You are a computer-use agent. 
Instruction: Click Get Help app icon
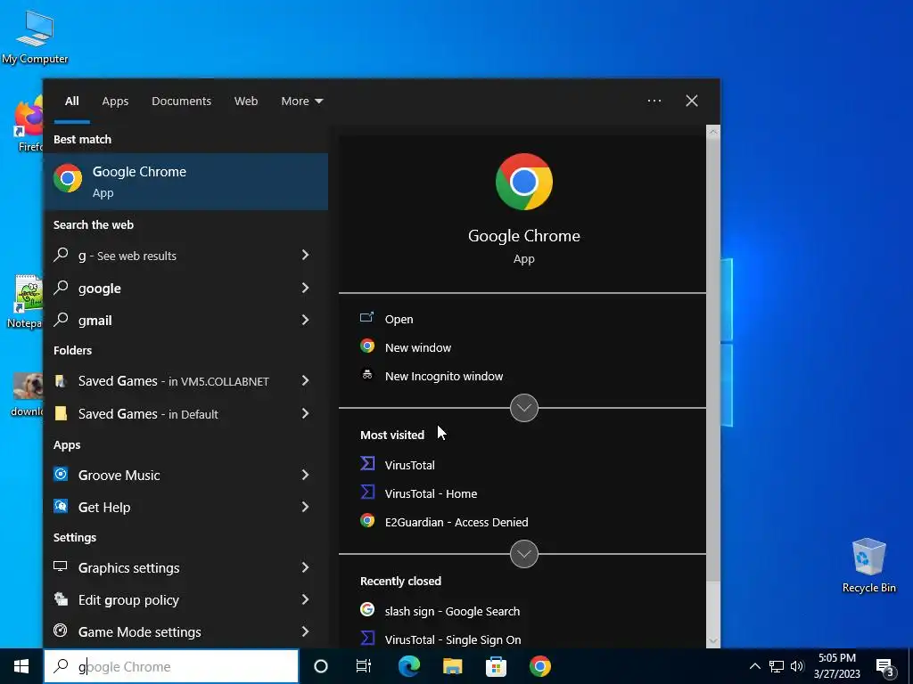[x=61, y=506]
